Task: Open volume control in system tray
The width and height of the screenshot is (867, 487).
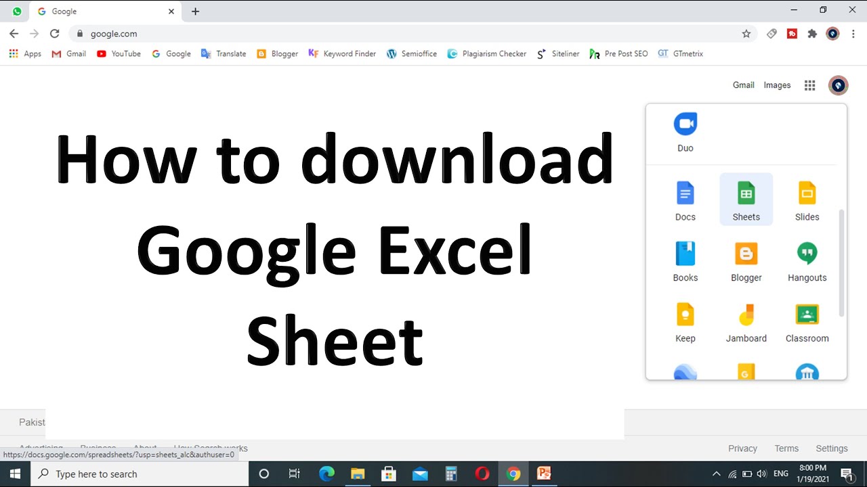Action: point(761,473)
